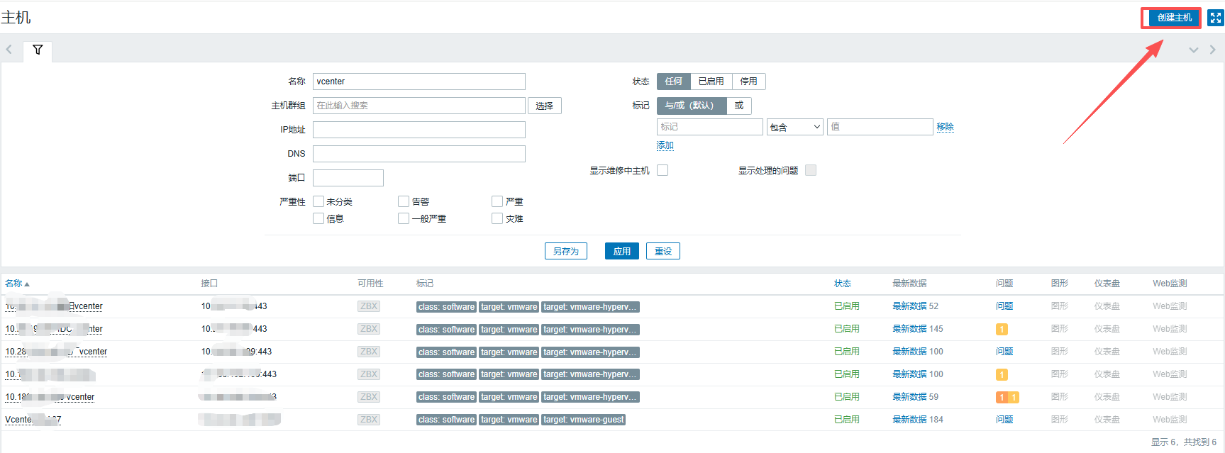Click the 另存为 button
The image size is (1225, 453).
pos(566,251)
